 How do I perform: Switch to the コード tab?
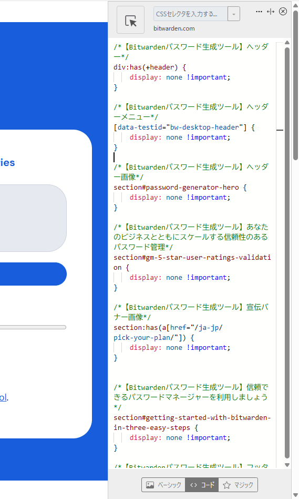pos(202,485)
